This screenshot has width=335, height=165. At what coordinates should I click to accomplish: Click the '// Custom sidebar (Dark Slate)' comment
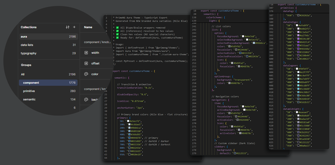coord(235,143)
